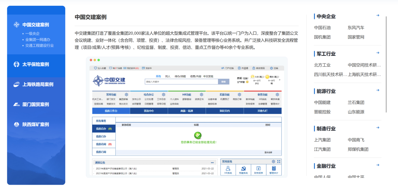Open the arrow beside 军工行业 heading

378,53
